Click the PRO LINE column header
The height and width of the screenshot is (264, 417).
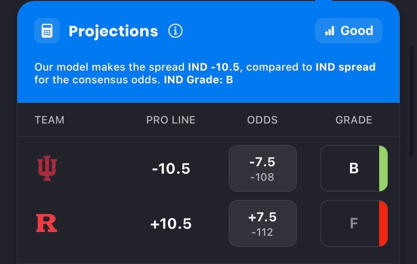click(171, 120)
